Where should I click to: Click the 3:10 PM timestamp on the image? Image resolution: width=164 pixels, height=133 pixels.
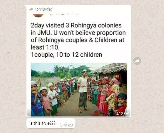tap(122, 113)
